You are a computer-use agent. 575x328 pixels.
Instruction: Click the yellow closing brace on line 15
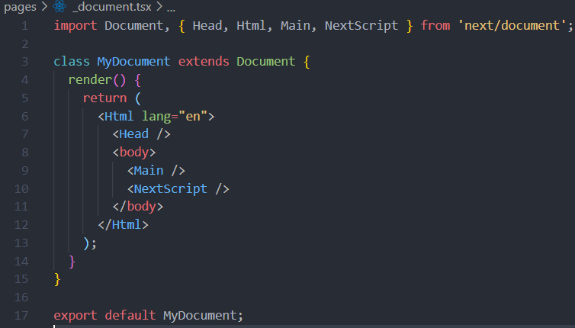tap(57, 280)
